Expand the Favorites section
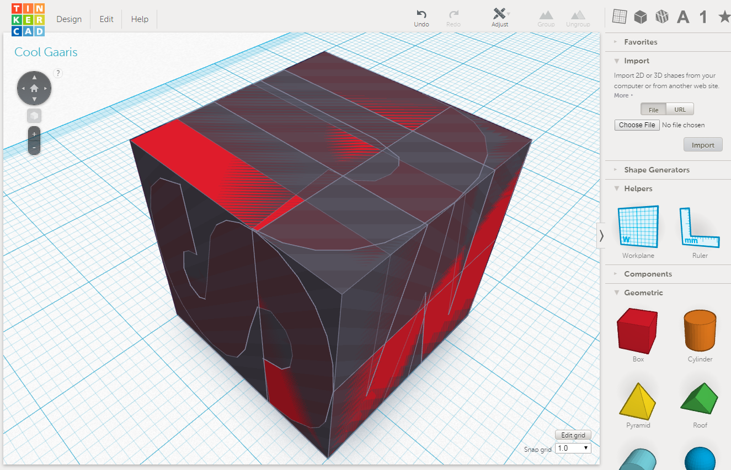731x470 pixels. [640, 42]
